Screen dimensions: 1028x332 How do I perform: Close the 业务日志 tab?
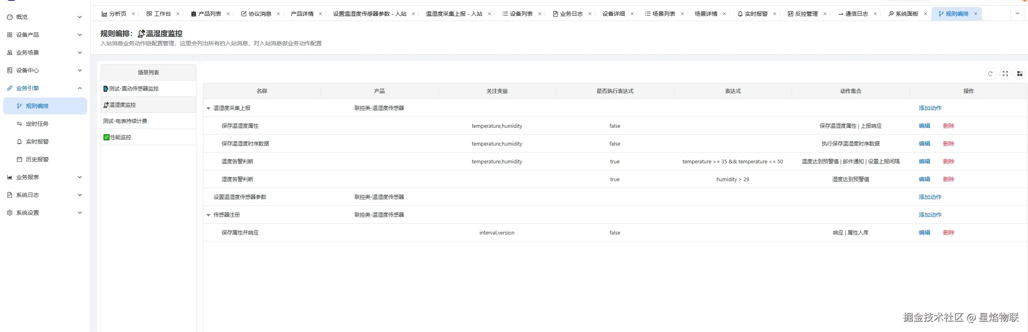590,14
